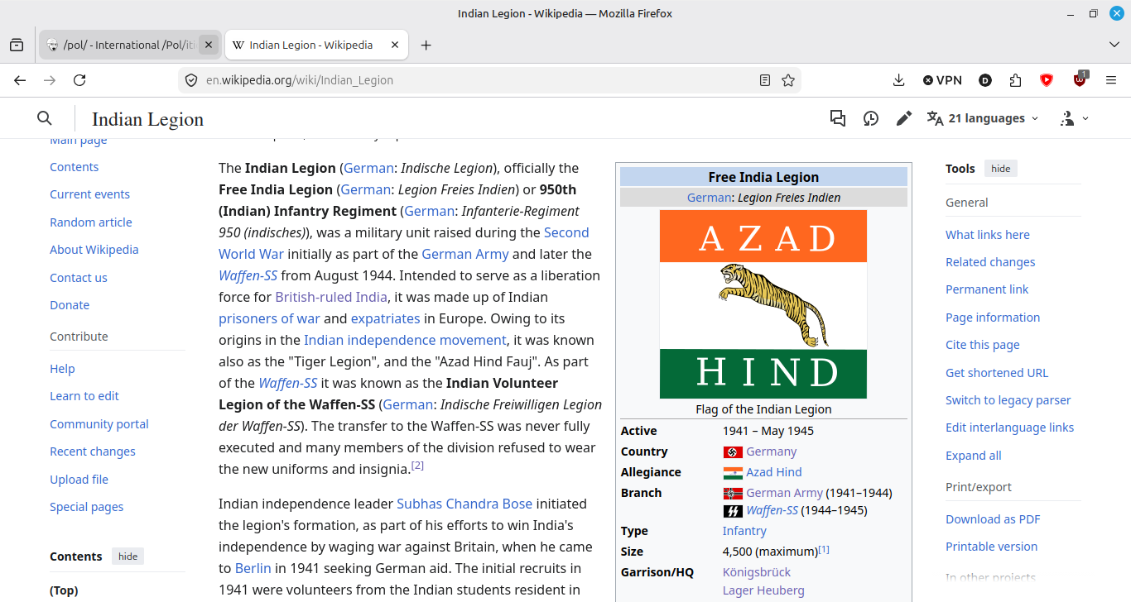
Task: Open the Printable version
Action: [991, 547]
